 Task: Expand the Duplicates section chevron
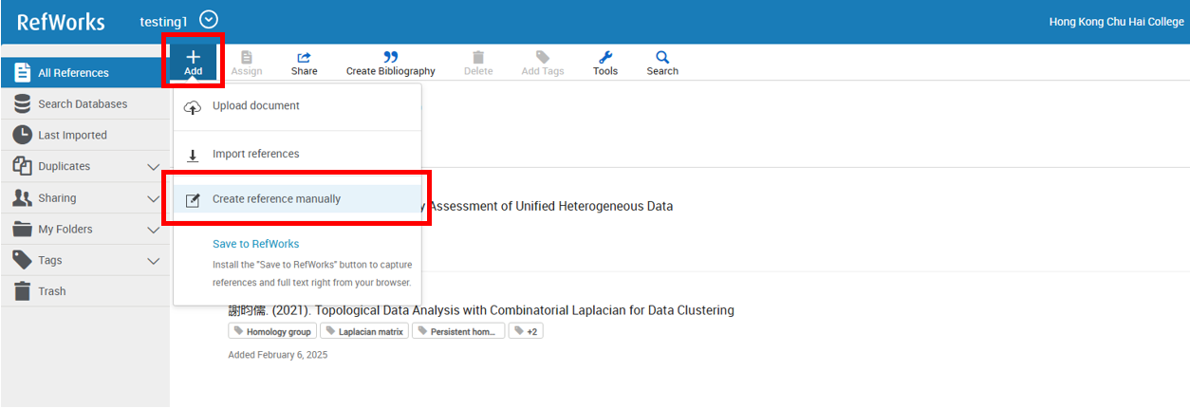pos(154,167)
